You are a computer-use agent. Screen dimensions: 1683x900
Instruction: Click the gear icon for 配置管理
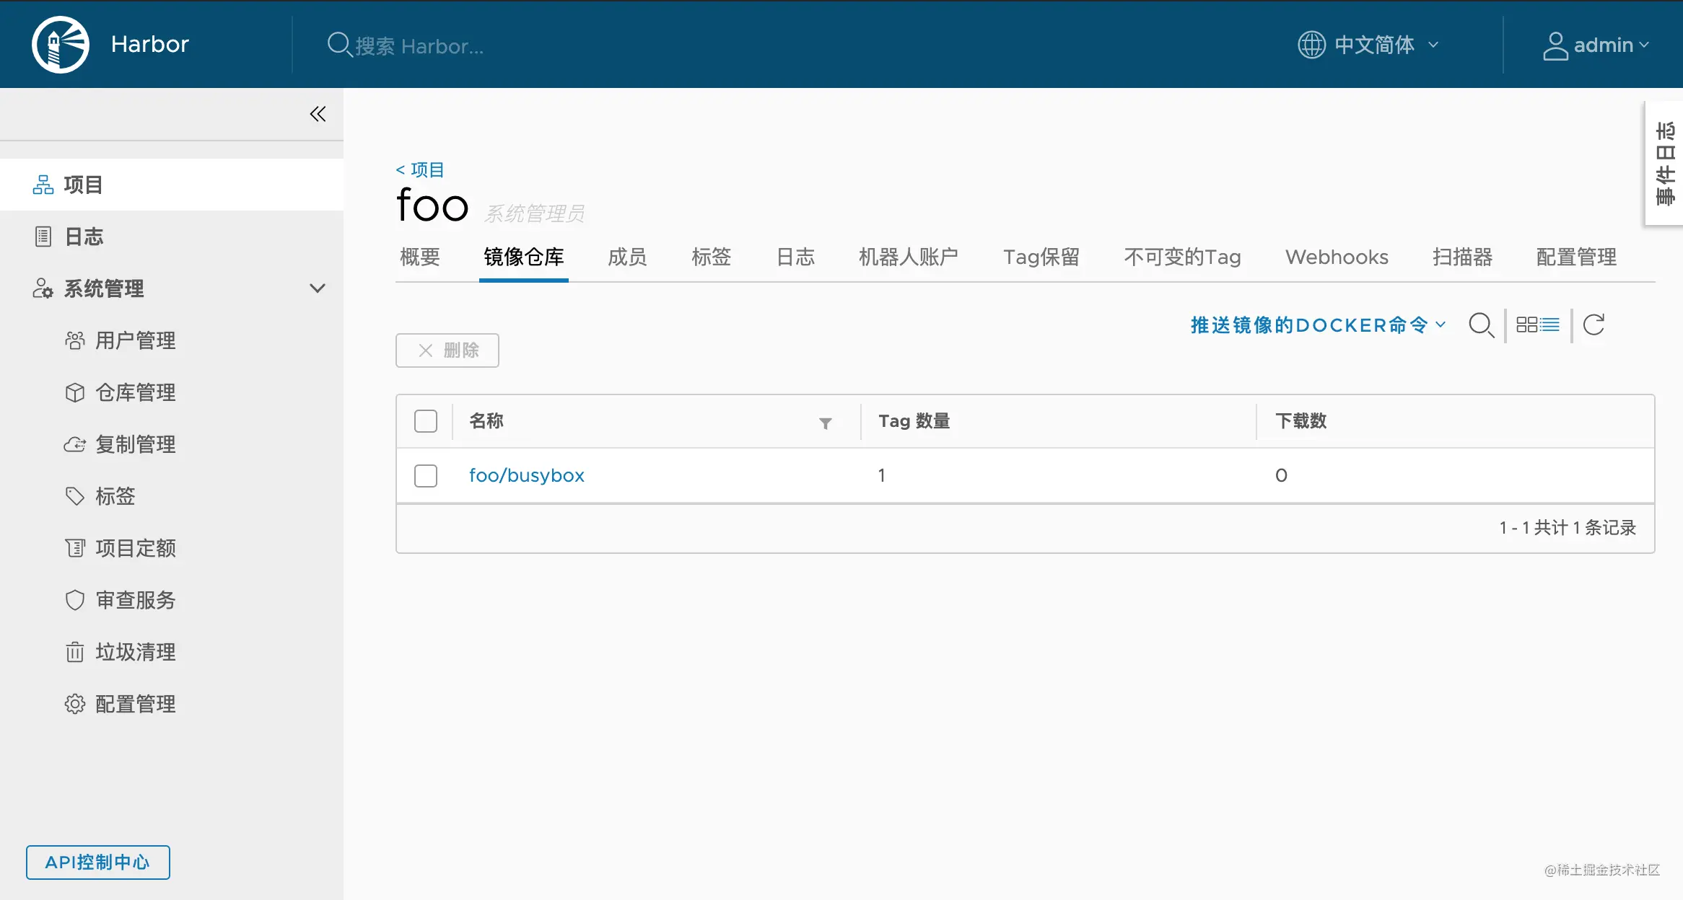click(75, 704)
